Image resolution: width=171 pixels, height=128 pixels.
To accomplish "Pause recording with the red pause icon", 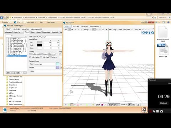I will (x=150, y=111).
